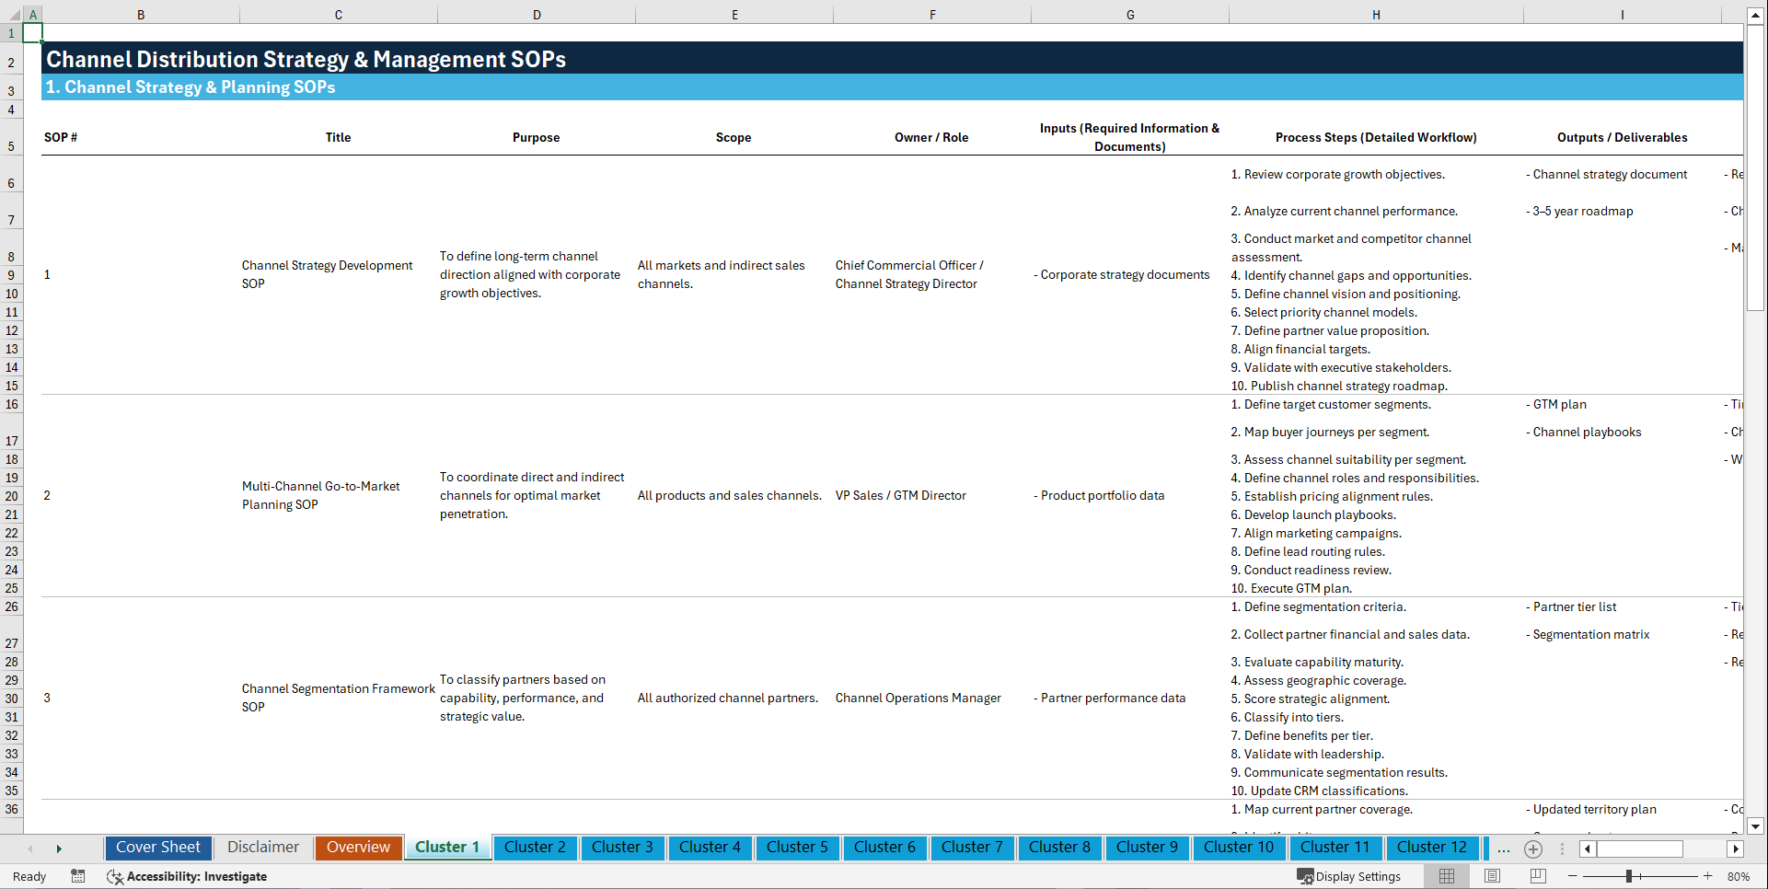Add a new worksheet with the plus icon

1533,849
